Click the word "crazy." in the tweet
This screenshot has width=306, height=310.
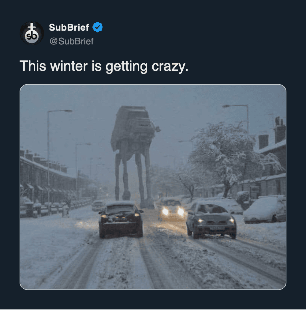[170, 66]
